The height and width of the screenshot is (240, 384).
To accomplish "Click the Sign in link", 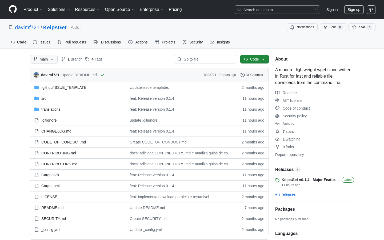I will tap(332, 10).
